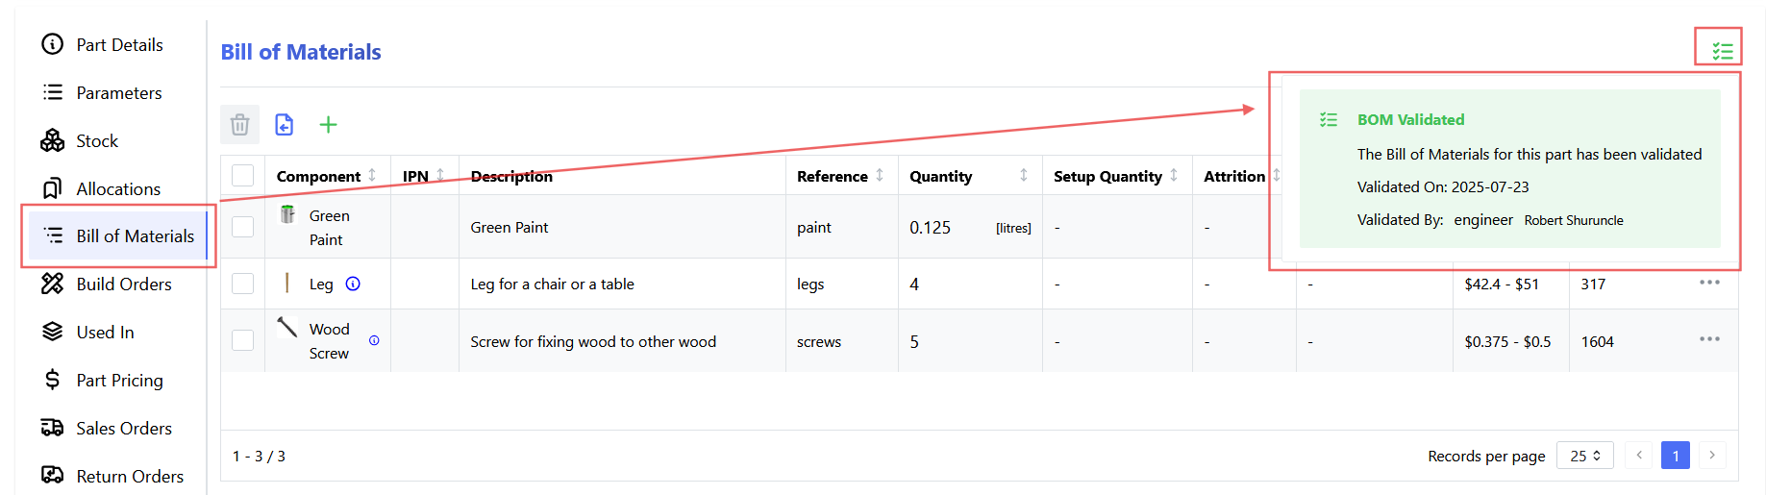Open the records per page dropdown
The width and height of the screenshot is (1766, 495).
[x=1584, y=456]
